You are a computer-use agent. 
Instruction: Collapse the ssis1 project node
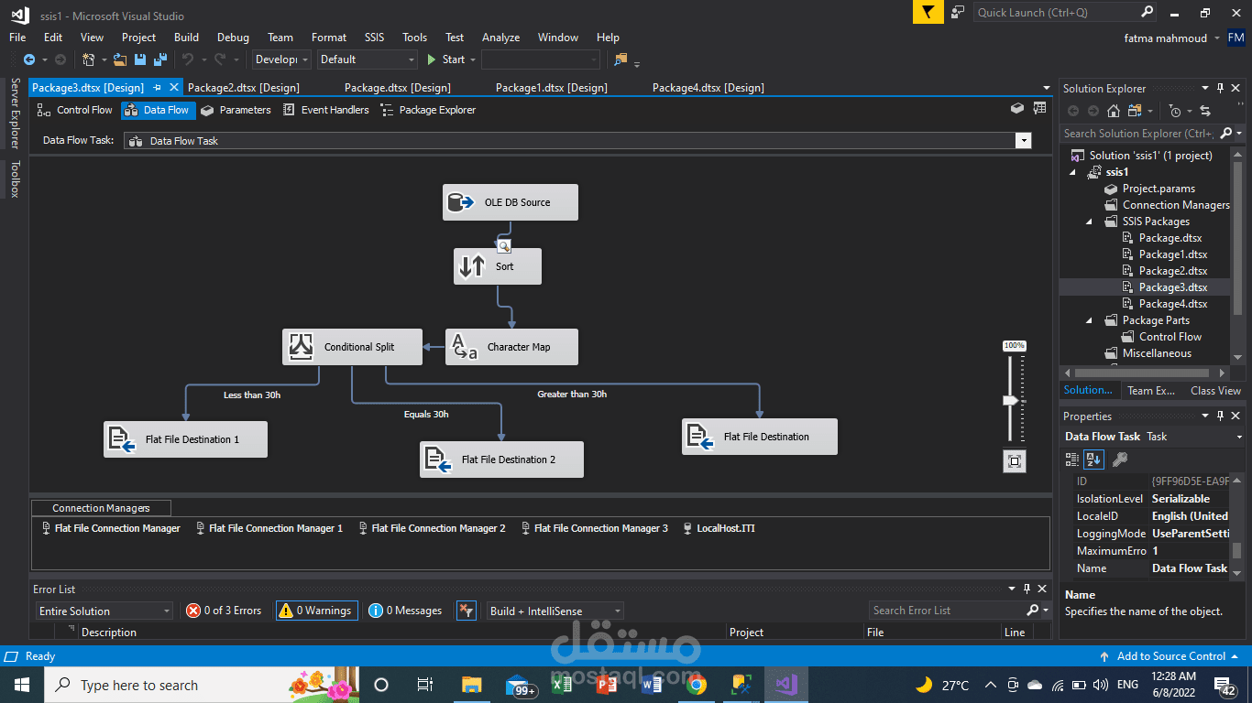pos(1073,172)
